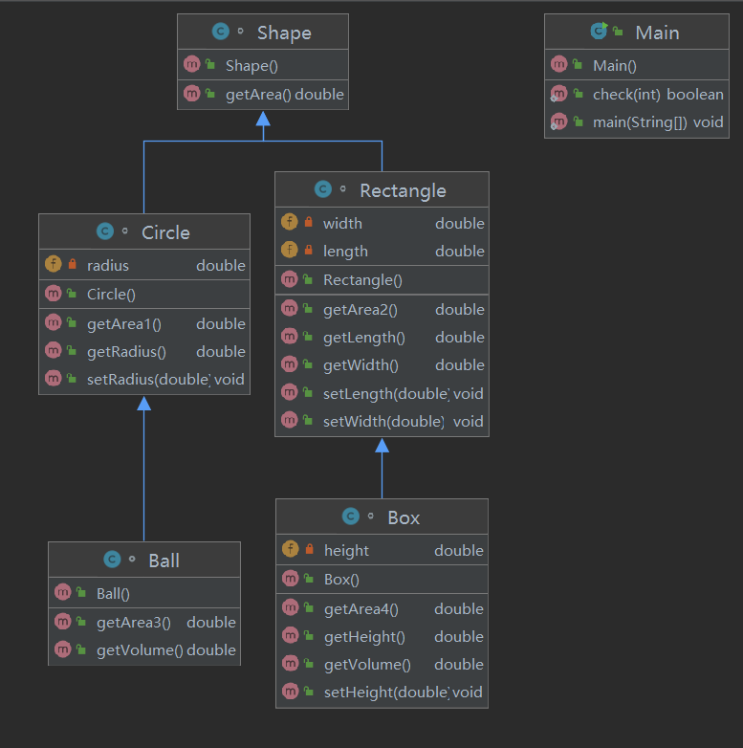Click the Rectangle class icon
The image size is (743, 748).
323,189
